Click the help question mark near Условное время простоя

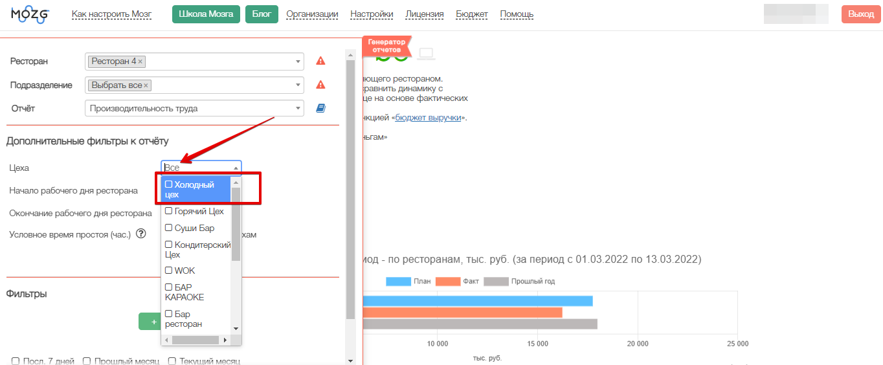(x=140, y=234)
